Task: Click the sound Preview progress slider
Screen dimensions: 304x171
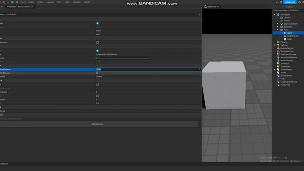Action: (124, 58)
